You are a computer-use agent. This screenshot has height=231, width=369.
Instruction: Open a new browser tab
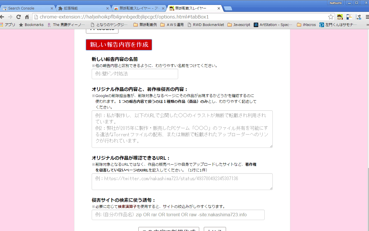pyautogui.click(x=228, y=8)
